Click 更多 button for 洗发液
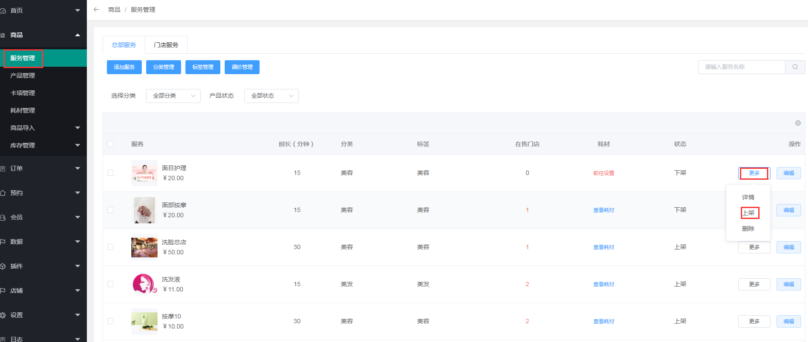The width and height of the screenshot is (808, 342). pos(754,284)
